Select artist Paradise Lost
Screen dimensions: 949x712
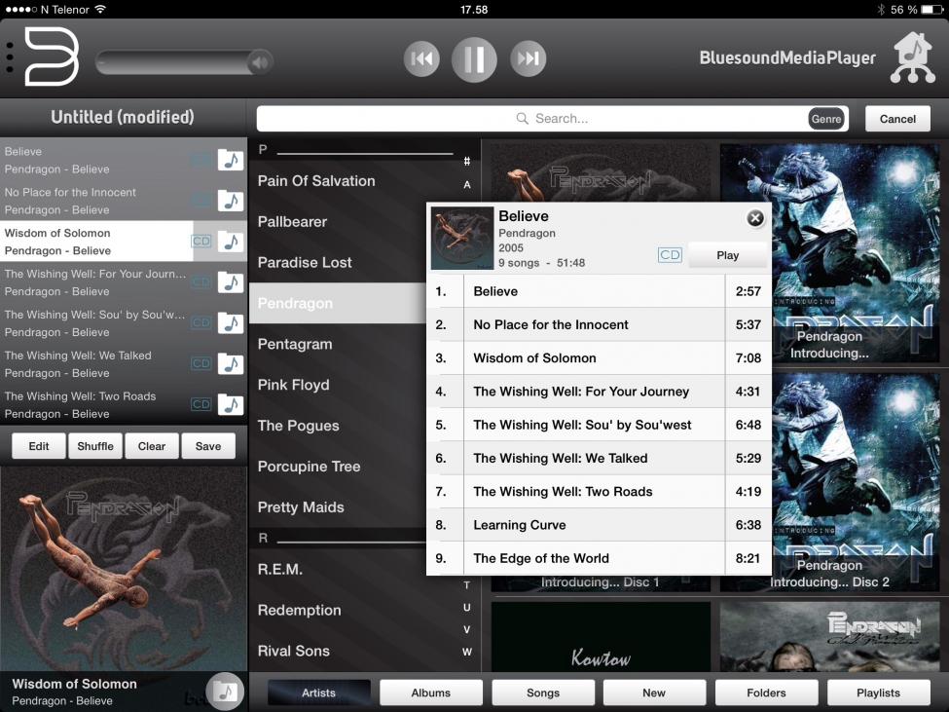(x=305, y=262)
